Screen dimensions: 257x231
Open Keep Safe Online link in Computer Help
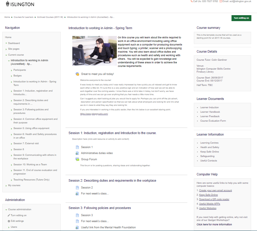coord(208,195)
